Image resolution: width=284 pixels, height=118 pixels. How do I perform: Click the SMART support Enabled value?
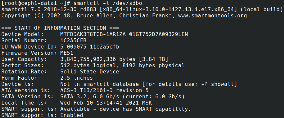[x=71, y=115]
